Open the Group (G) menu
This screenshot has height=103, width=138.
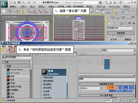pos(32,7)
